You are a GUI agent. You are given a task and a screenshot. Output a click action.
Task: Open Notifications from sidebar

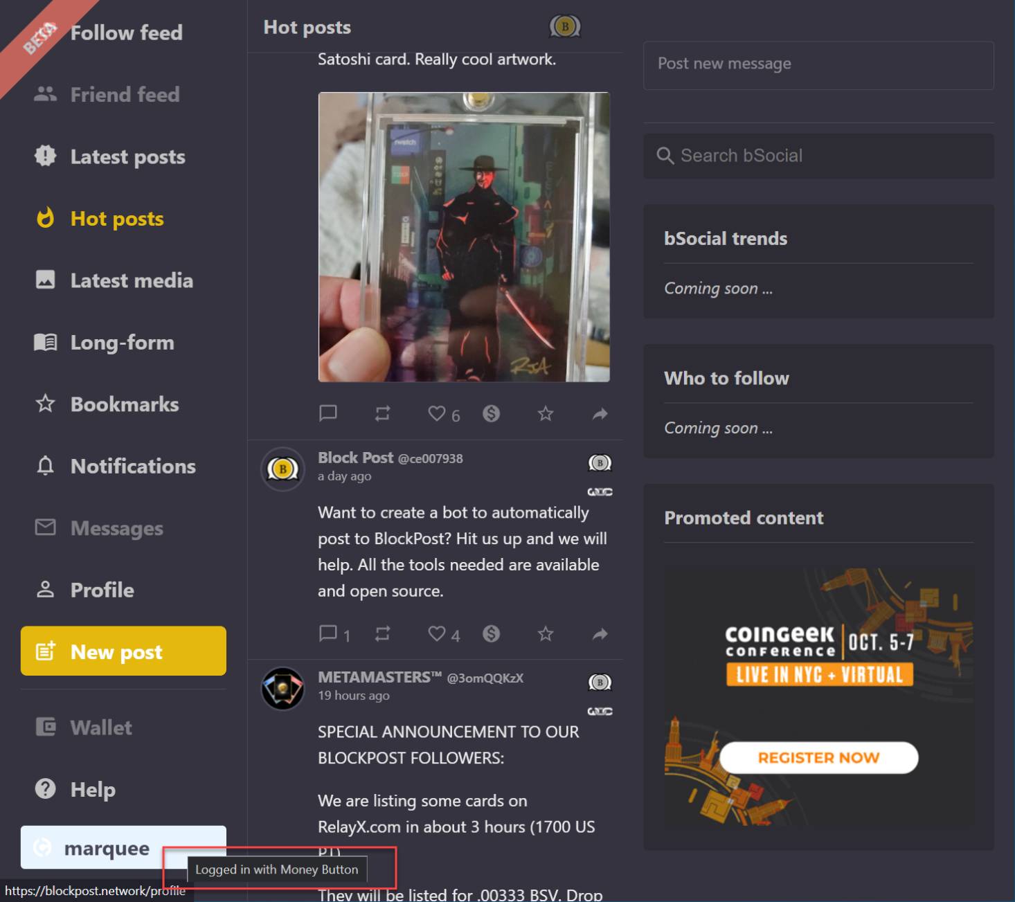133,467
